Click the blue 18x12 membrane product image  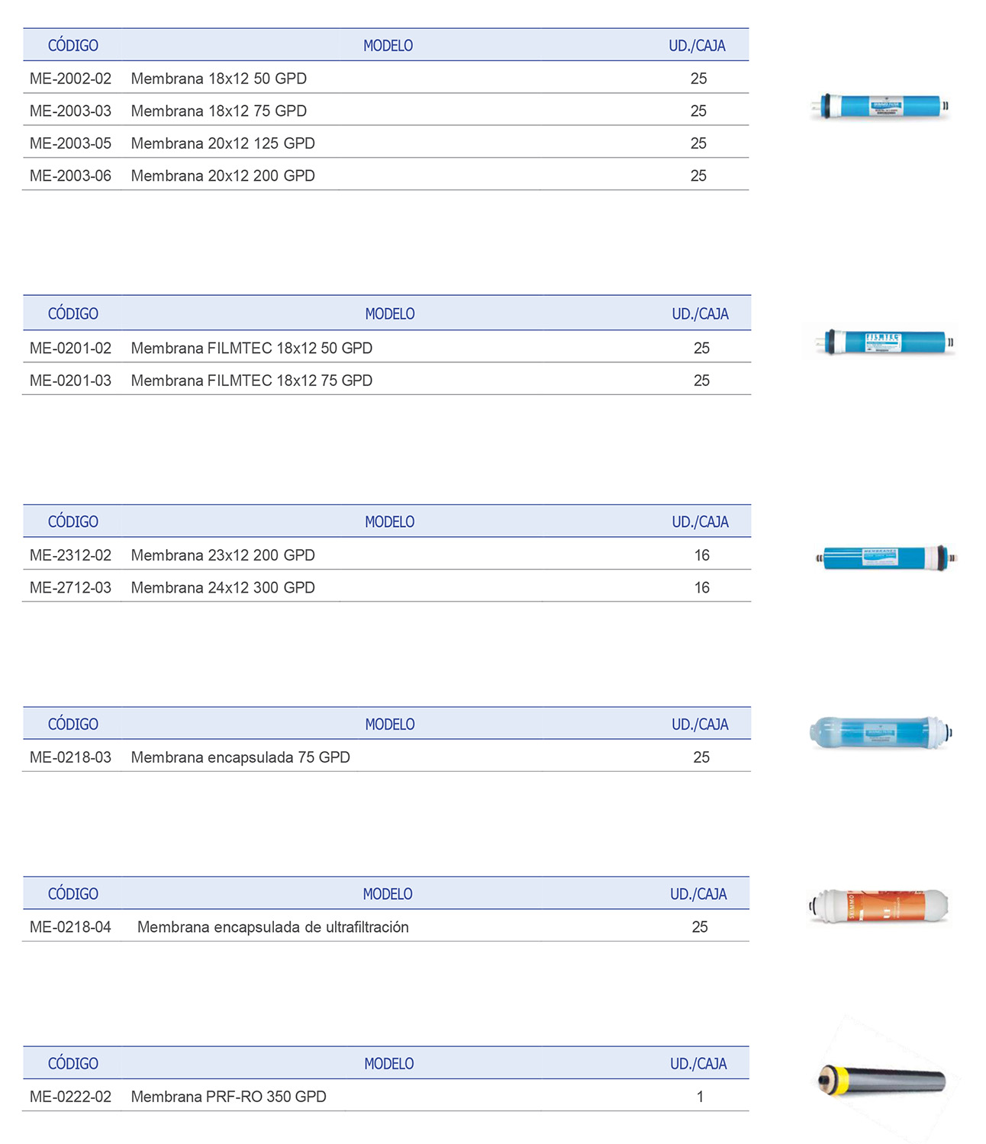pos(881,105)
